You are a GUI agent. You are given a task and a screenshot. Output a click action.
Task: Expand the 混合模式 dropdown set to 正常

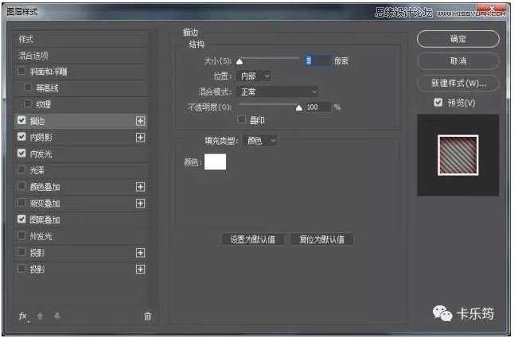coord(278,91)
